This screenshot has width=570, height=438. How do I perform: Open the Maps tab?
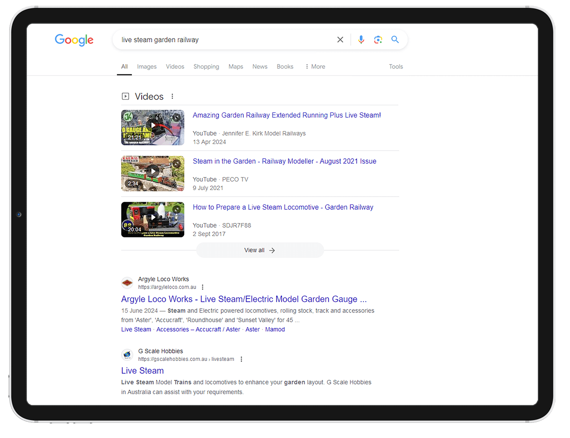235,67
